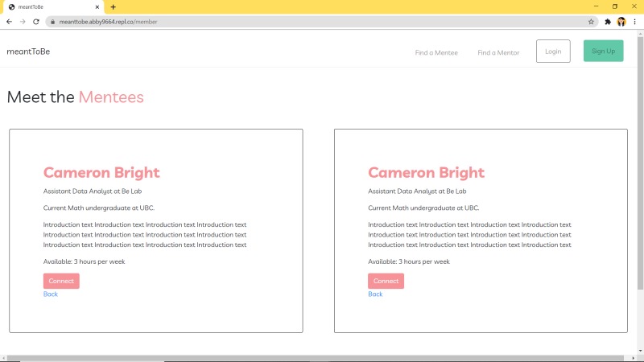This screenshot has height=362, width=644.
Task: Click Back link in right card
Action: (375, 294)
